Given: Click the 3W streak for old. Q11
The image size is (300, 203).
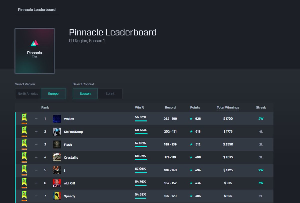Looking at the screenshot, I should point(261,183).
